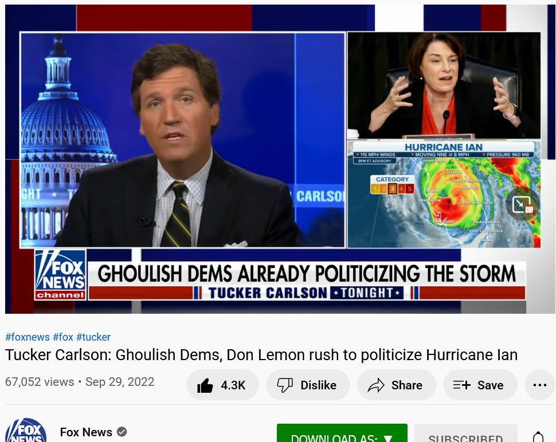
Task: Click the Tucker Carlson video title text
Action: (x=261, y=354)
